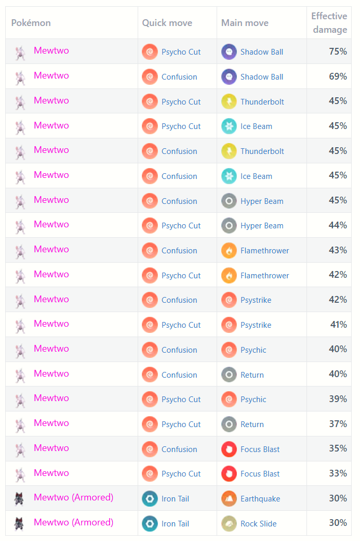
Task: Click the fire icon beside the first Flamethrower
Action: click(x=229, y=251)
